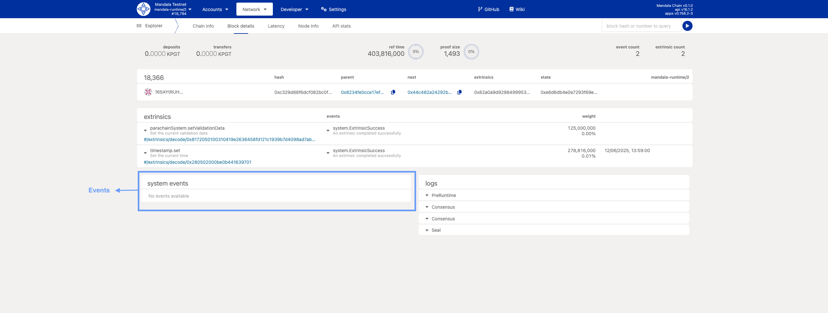Screen dimensions: 828x313
Task: Copy the next block hash
Action: (459, 92)
